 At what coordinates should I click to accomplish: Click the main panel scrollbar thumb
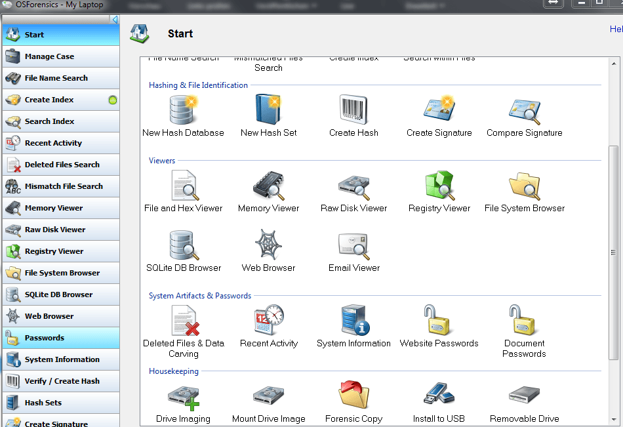613,253
